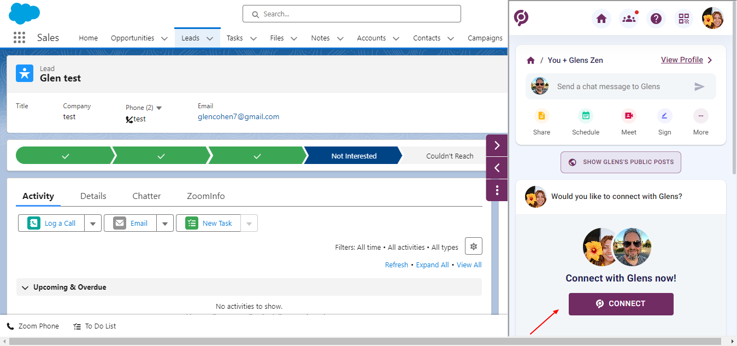737x346 pixels.
Task: Click the Email activity button
Action: pos(131,223)
